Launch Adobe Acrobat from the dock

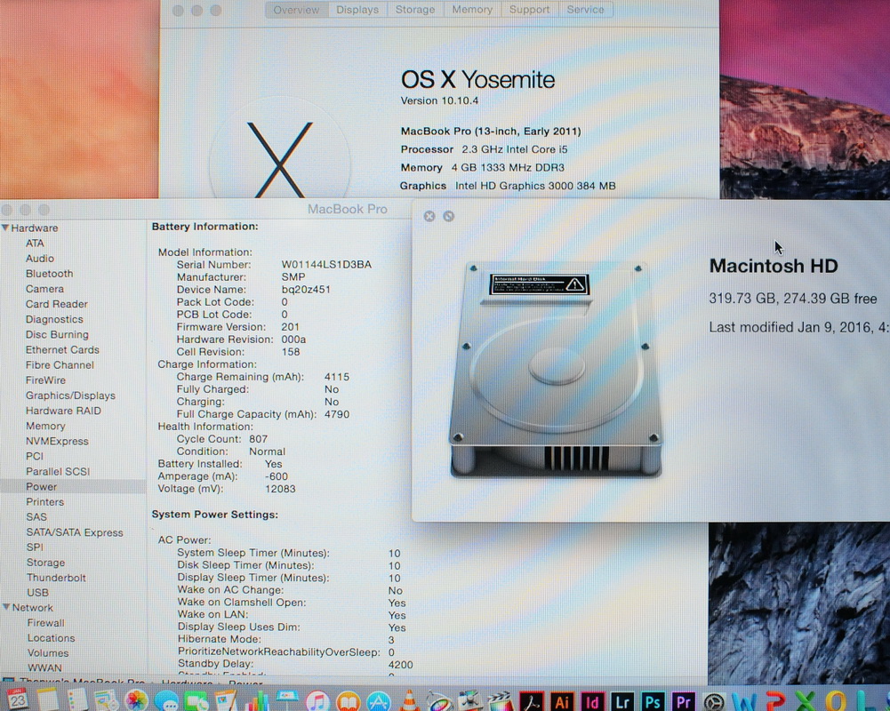(x=532, y=701)
